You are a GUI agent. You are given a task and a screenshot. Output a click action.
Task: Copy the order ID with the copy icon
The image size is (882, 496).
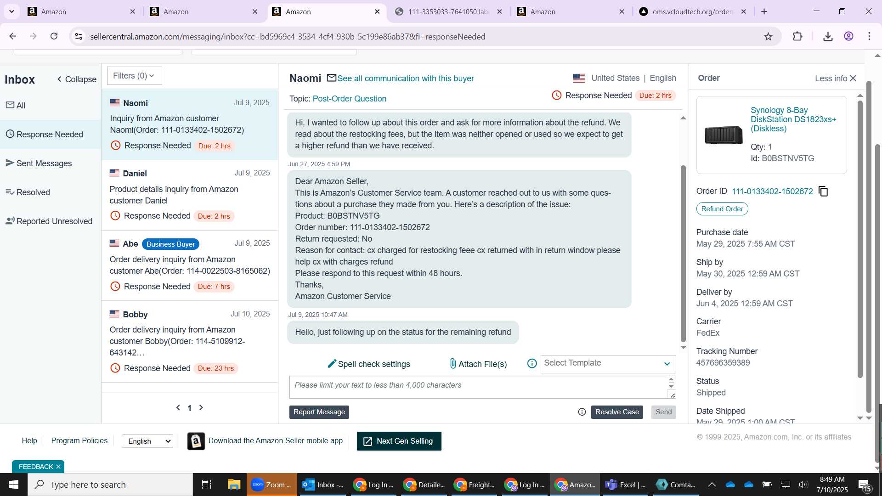tap(823, 192)
